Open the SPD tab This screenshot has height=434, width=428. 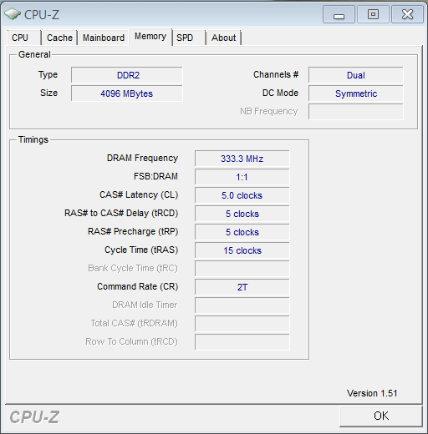pos(189,38)
